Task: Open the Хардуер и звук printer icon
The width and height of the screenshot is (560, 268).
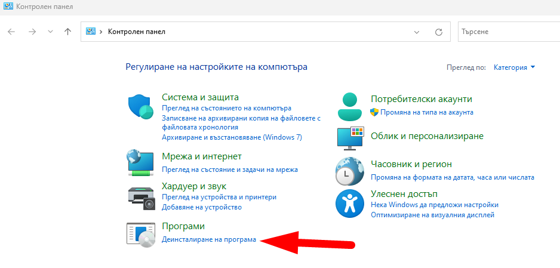Action: coord(141,199)
